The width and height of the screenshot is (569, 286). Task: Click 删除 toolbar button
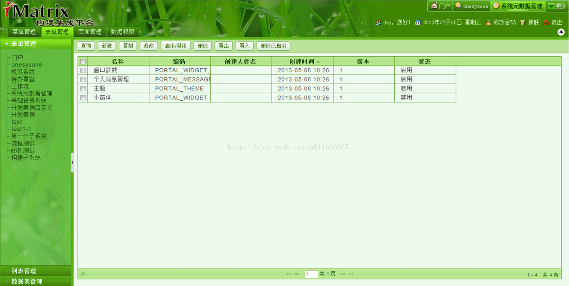203,46
